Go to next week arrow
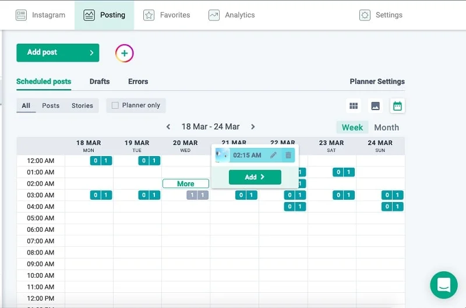Viewport: 466px width, 308px height. point(253,127)
